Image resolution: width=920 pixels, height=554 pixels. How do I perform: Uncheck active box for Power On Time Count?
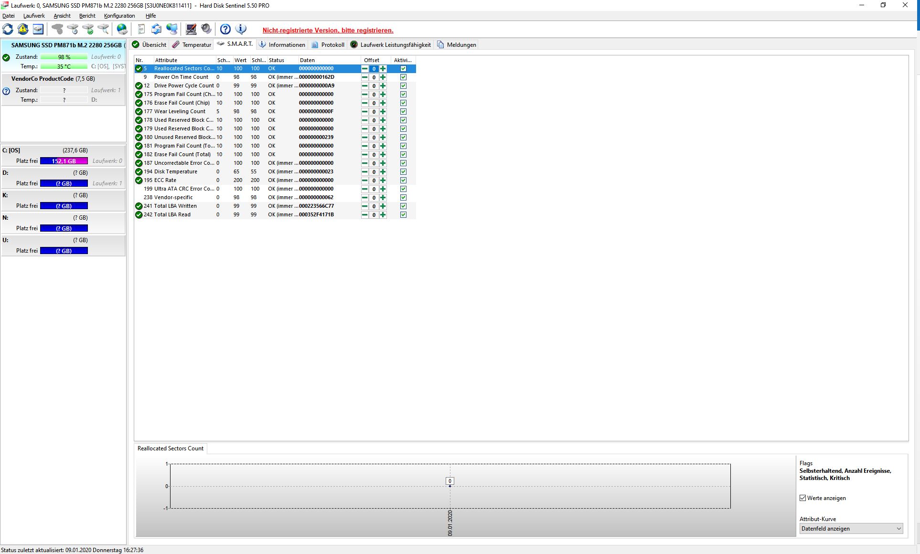403,77
